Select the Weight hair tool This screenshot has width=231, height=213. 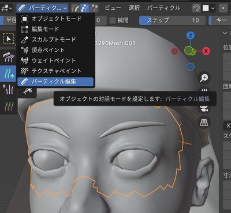click(9, 106)
